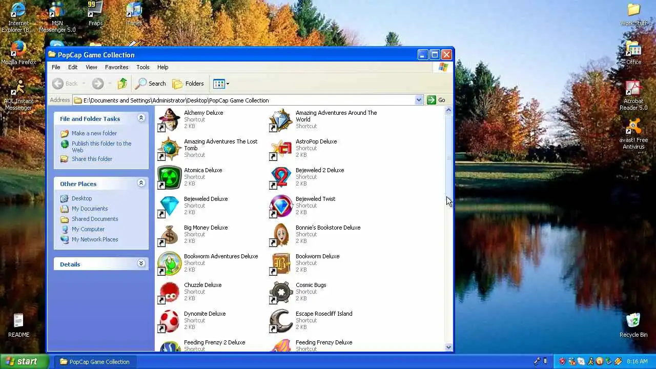Open the Forward button history dropdown arrow
Viewport: 656px width, 369px height.
tap(109, 84)
